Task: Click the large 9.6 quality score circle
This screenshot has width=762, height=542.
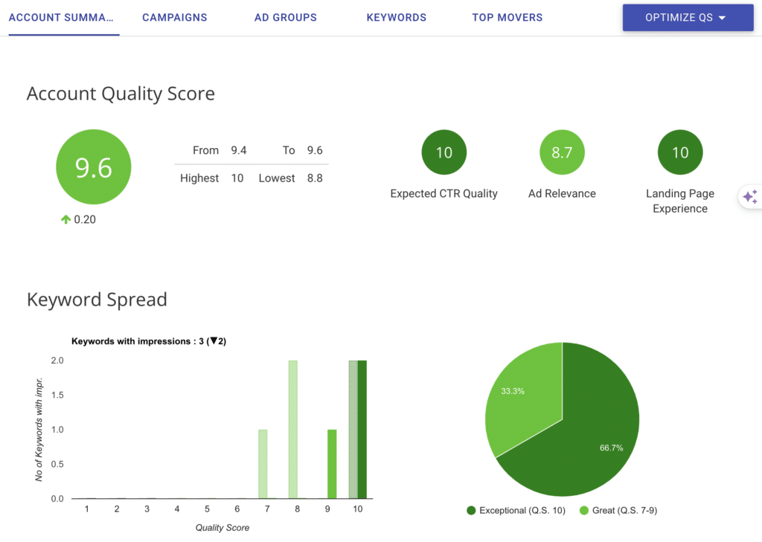Action: pyautogui.click(x=93, y=167)
